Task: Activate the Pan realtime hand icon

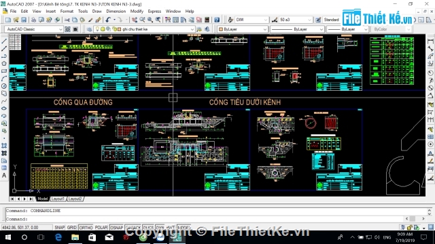Action: 135,20
